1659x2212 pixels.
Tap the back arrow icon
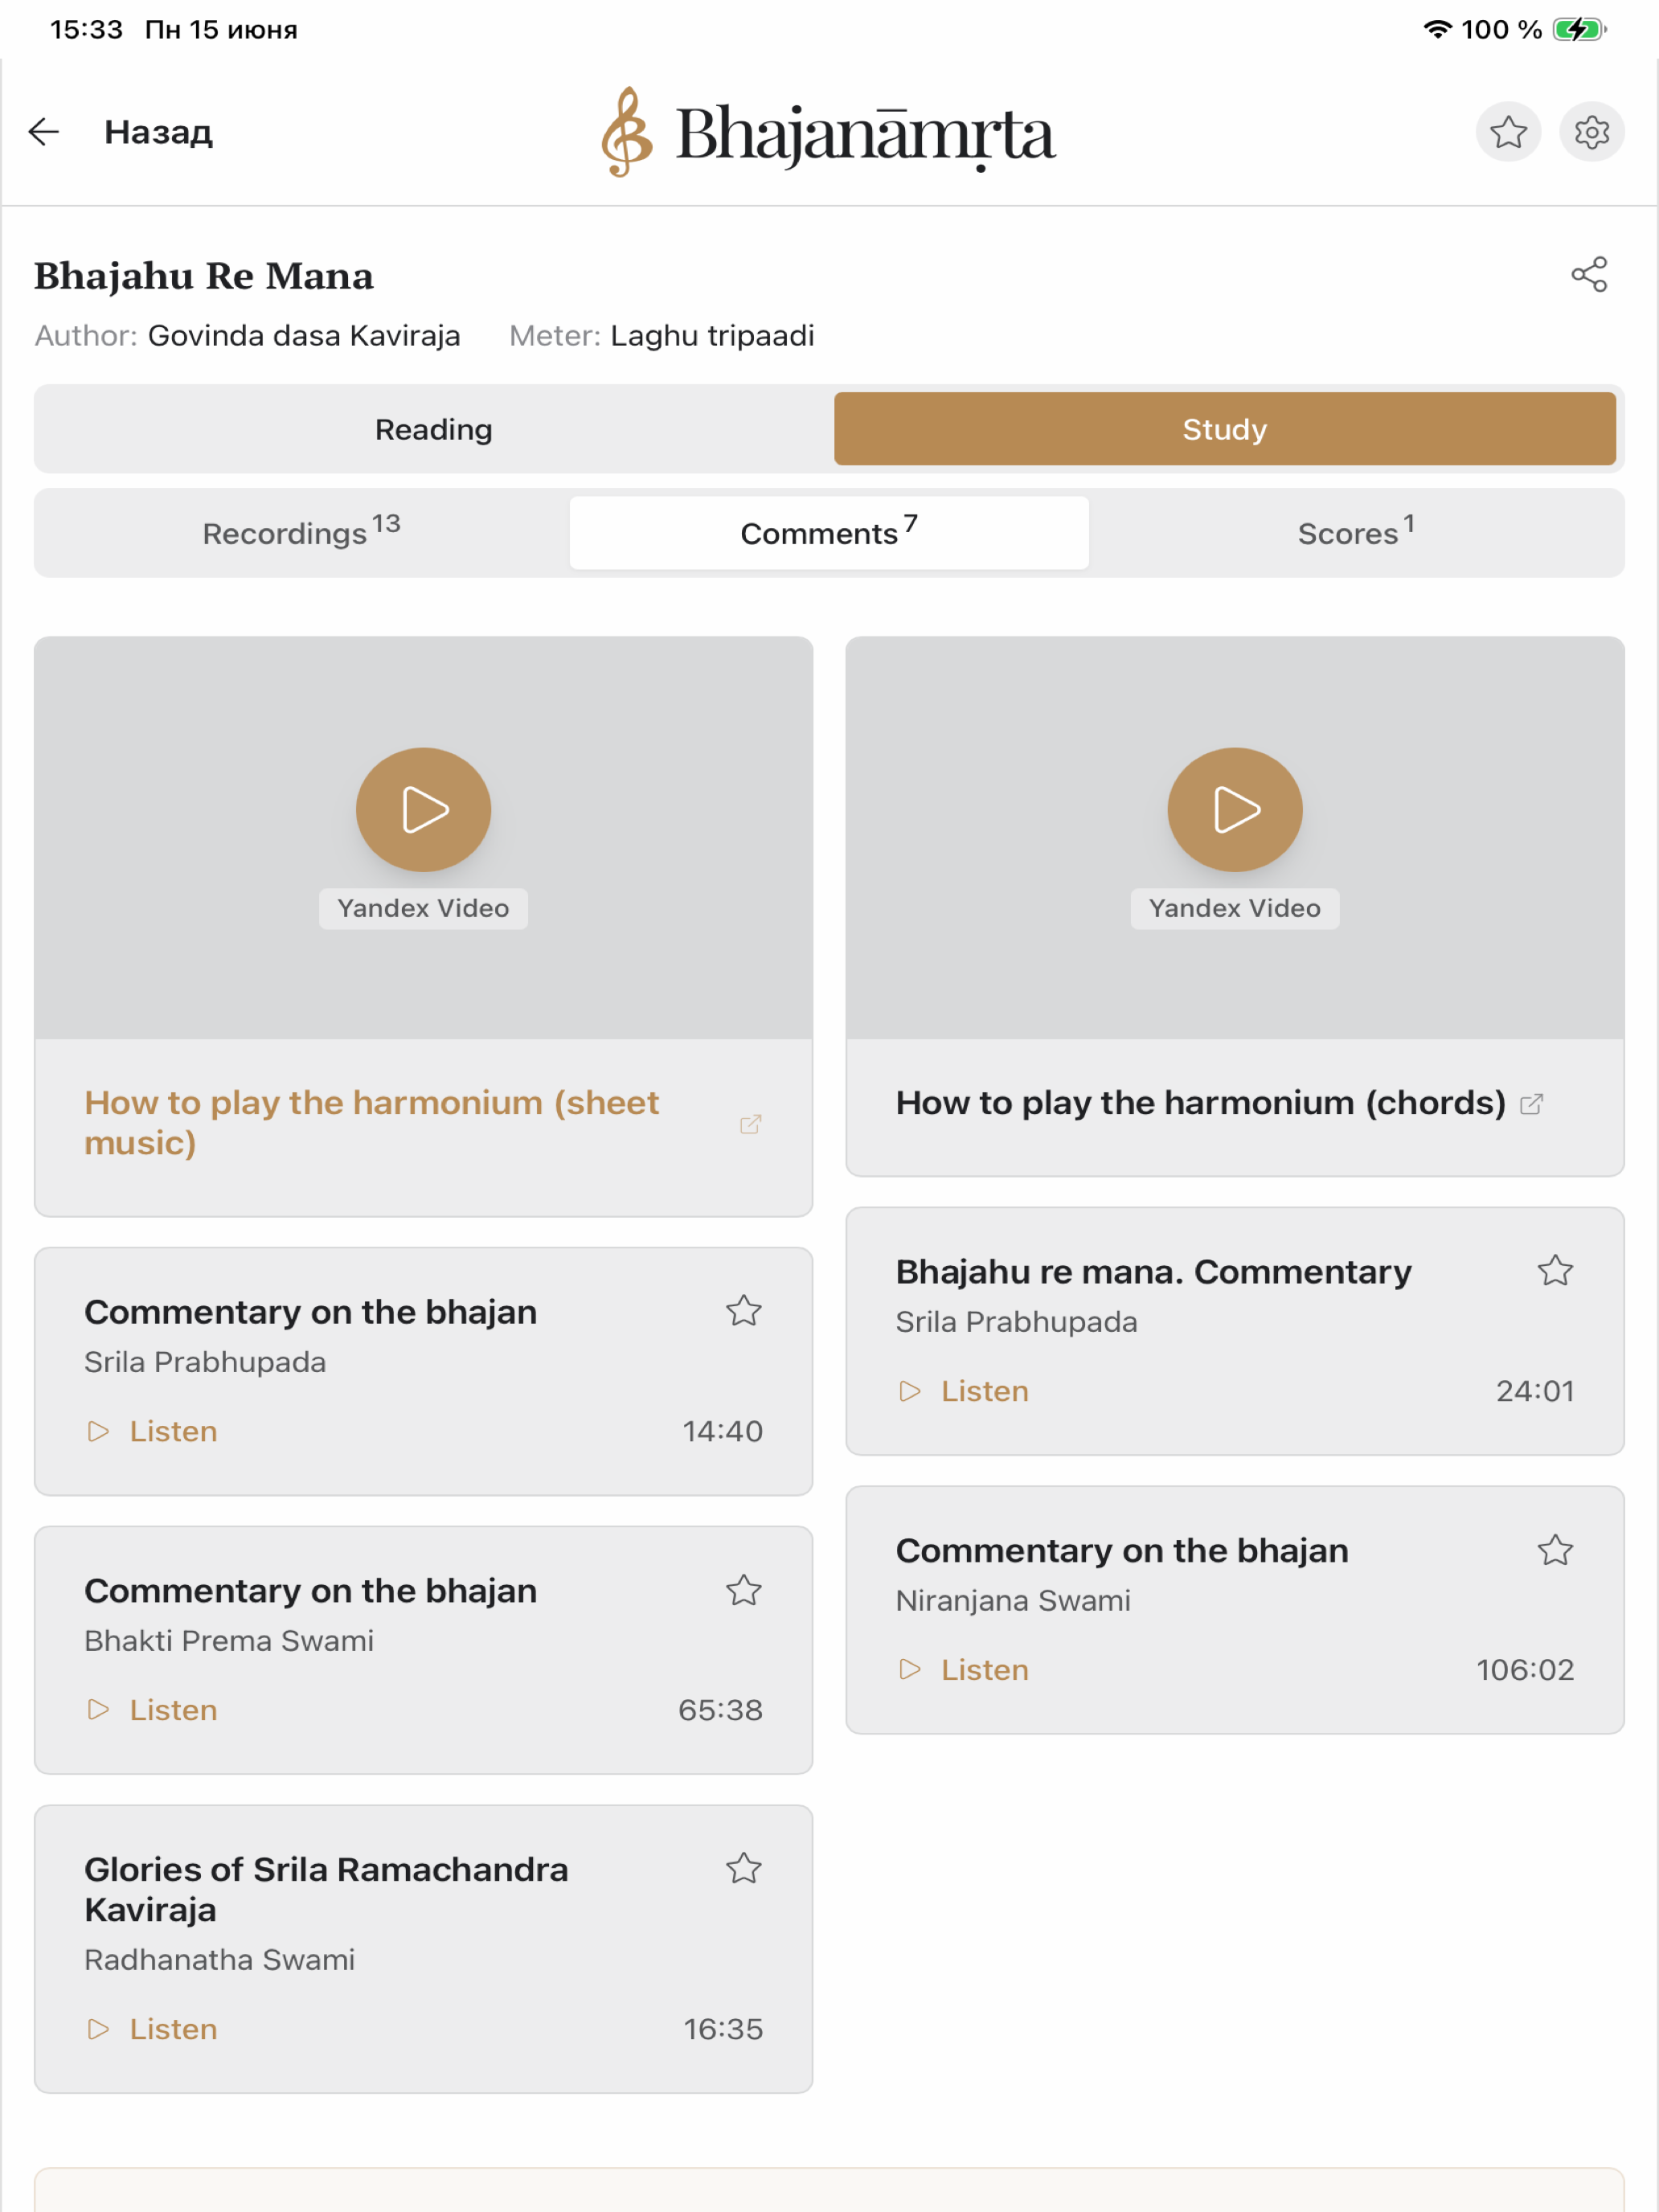pos(44,132)
